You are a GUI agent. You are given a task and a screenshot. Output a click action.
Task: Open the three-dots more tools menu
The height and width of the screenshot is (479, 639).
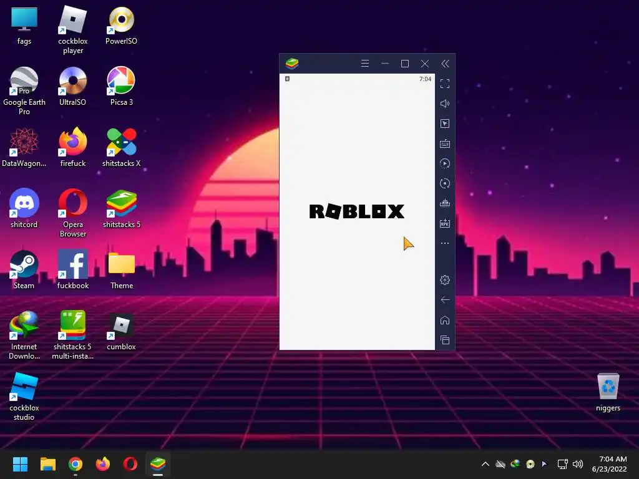tap(445, 243)
